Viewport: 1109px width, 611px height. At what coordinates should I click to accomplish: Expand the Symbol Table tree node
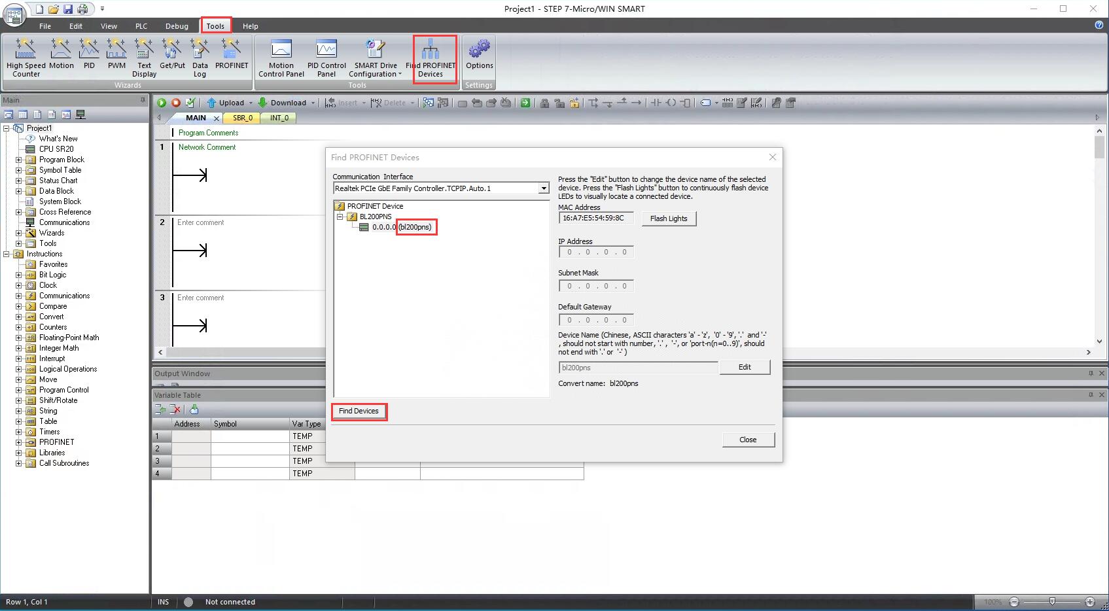point(19,170)
